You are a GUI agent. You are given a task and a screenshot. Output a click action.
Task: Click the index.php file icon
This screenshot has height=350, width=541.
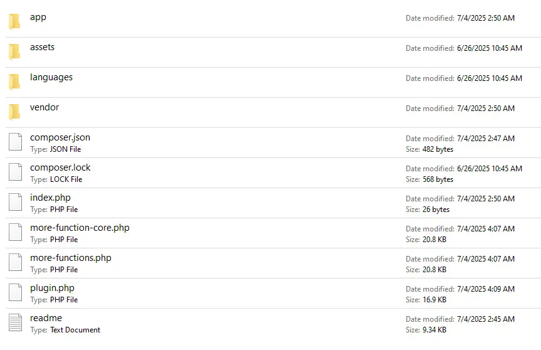pos(15,203)
